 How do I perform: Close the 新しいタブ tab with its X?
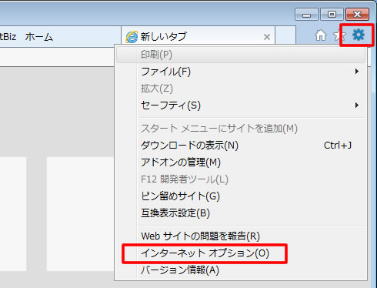(x=267, y=37)
